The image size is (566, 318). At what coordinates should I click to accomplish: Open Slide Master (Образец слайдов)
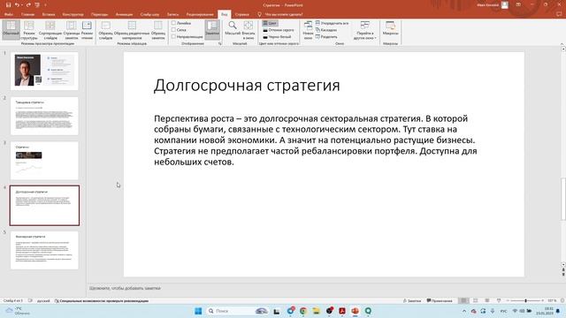(x=106, y=30)
